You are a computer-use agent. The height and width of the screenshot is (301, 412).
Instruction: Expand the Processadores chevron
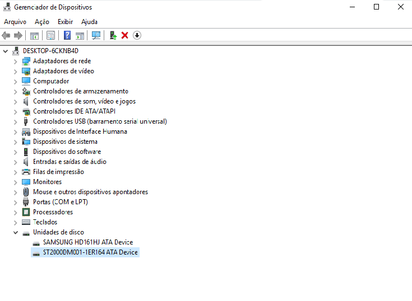(16, 213)
